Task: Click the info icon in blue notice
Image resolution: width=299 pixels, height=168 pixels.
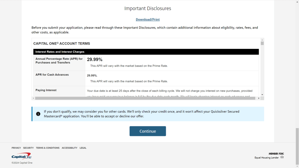Action: click(38, 114)
